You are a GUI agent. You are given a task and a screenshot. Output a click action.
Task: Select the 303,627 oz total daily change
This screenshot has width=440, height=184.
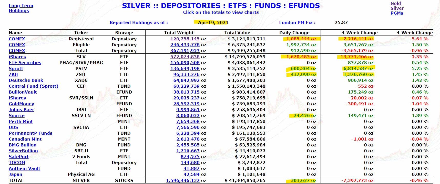(x=303, y=180)
